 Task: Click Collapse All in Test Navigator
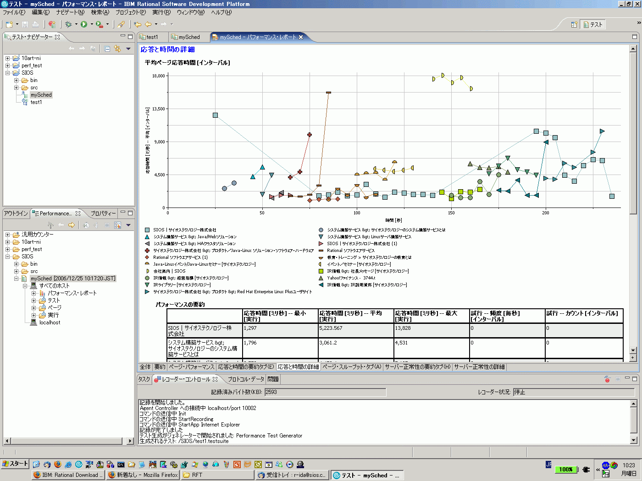(107, 49)
